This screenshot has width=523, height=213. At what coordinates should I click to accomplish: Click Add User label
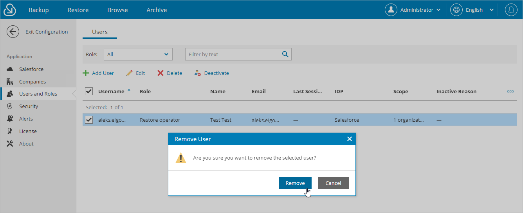(x=103, y=73)
